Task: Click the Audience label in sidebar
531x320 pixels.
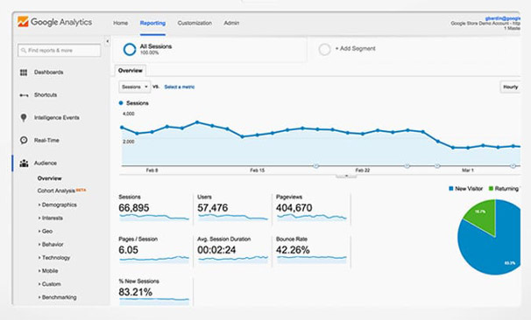Action: tap(46, 163)
